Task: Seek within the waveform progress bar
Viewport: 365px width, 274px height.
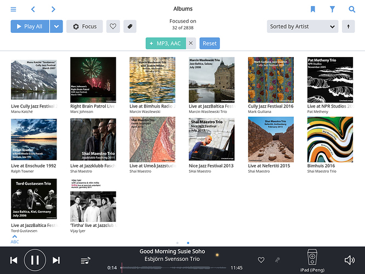Action: pos(173,268)
